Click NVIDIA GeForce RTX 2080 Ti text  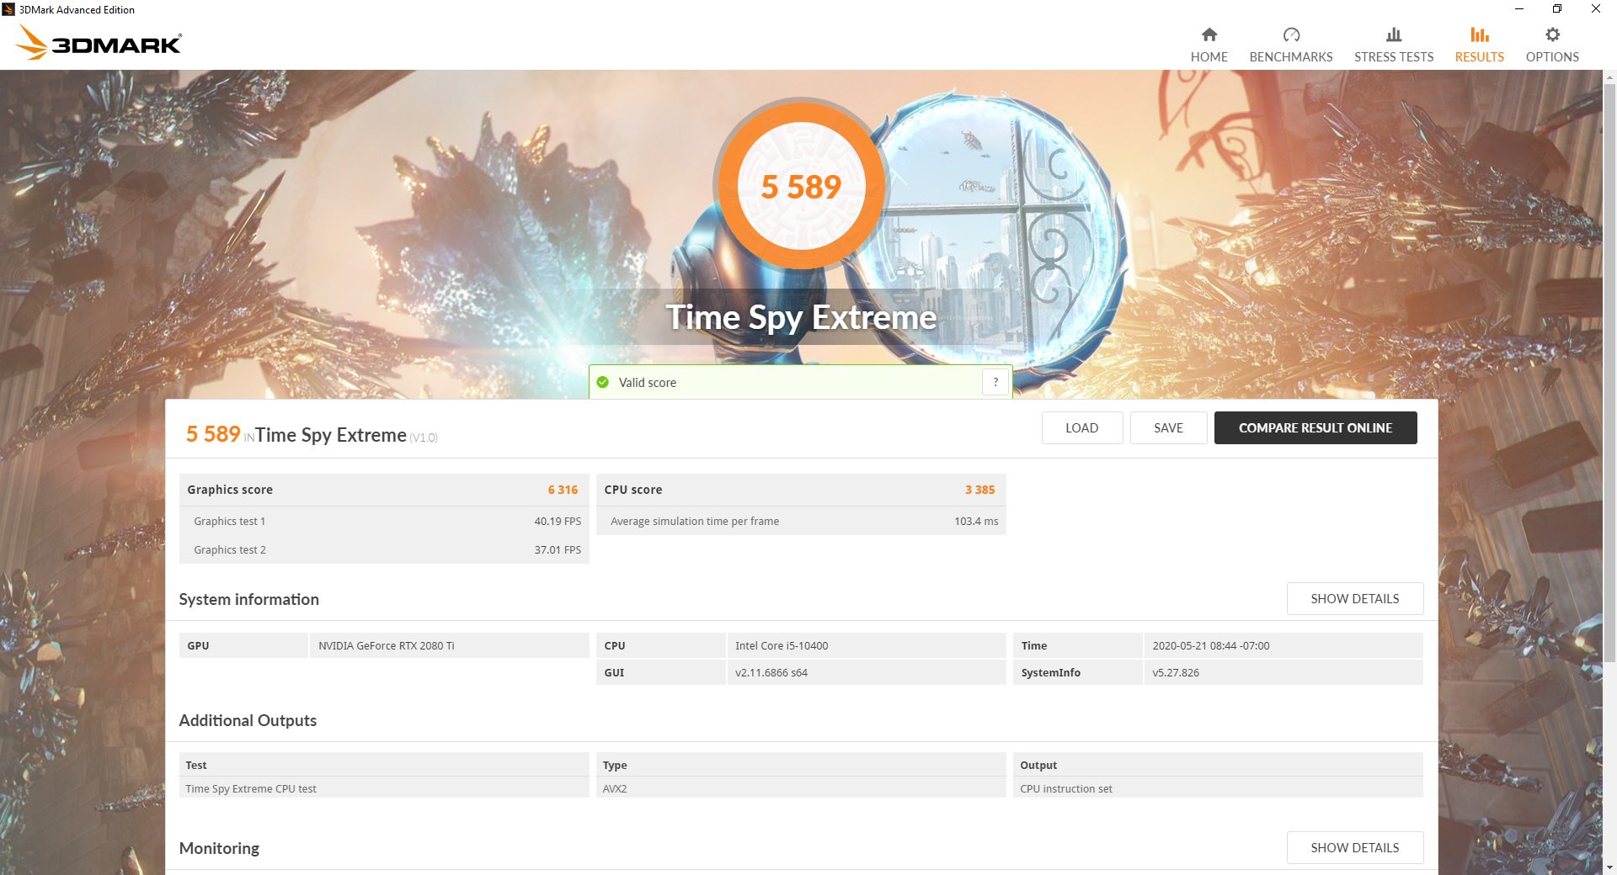click(x=386, y=646)
